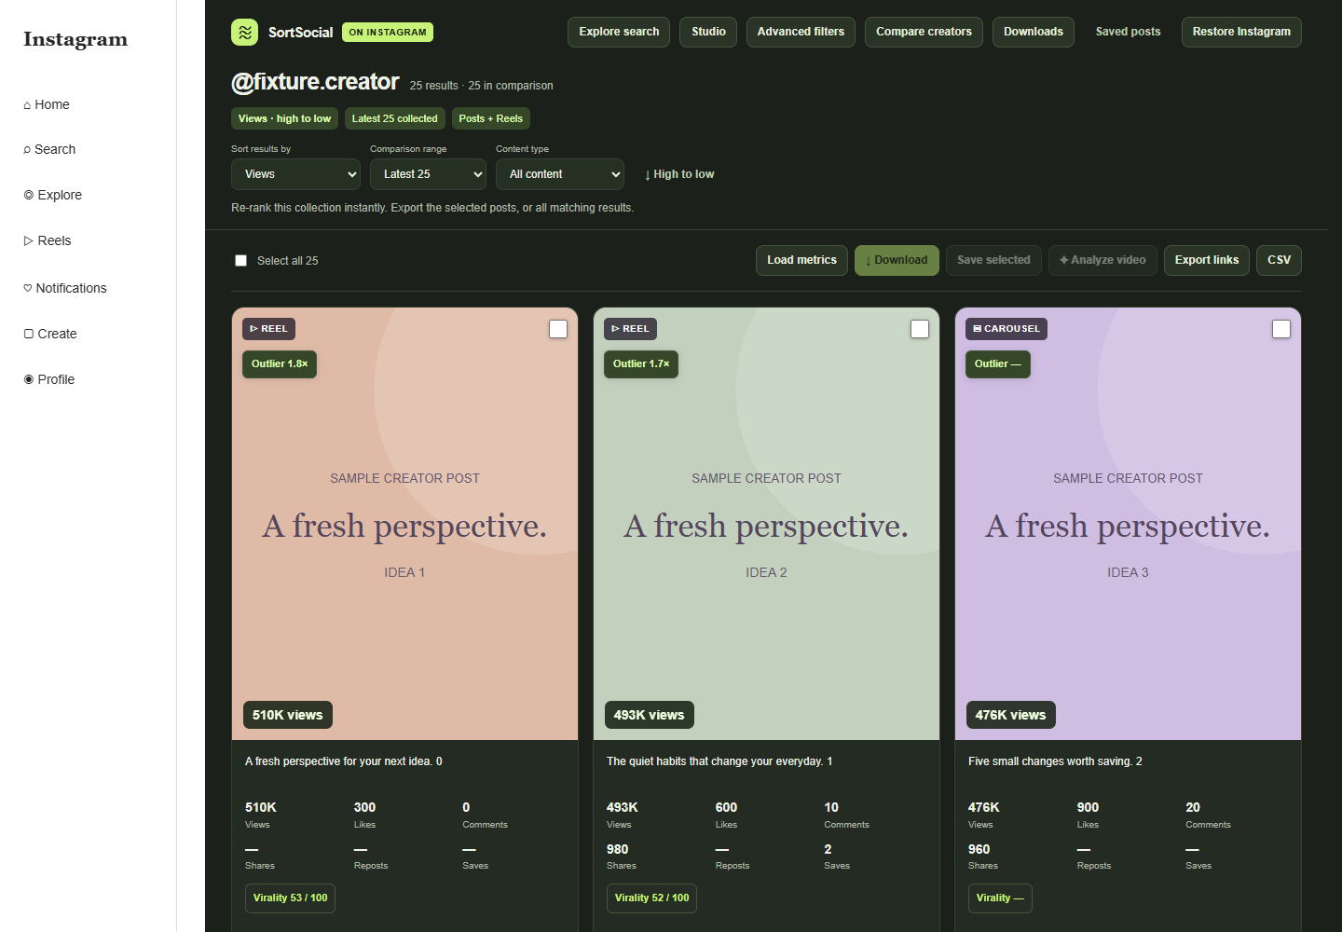Click the SortSocial logo icon
The width and height of the screenshot is (1342, 932).
click(x=244, y=32)
